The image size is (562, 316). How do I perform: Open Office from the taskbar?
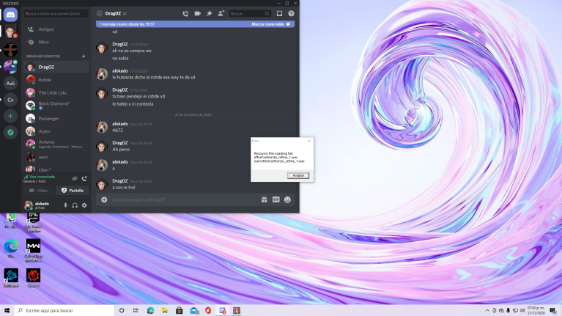(208, 310)
